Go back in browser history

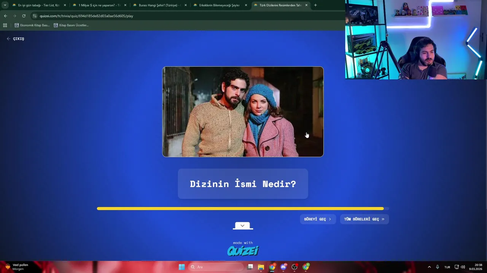click(x=5, y=16)
